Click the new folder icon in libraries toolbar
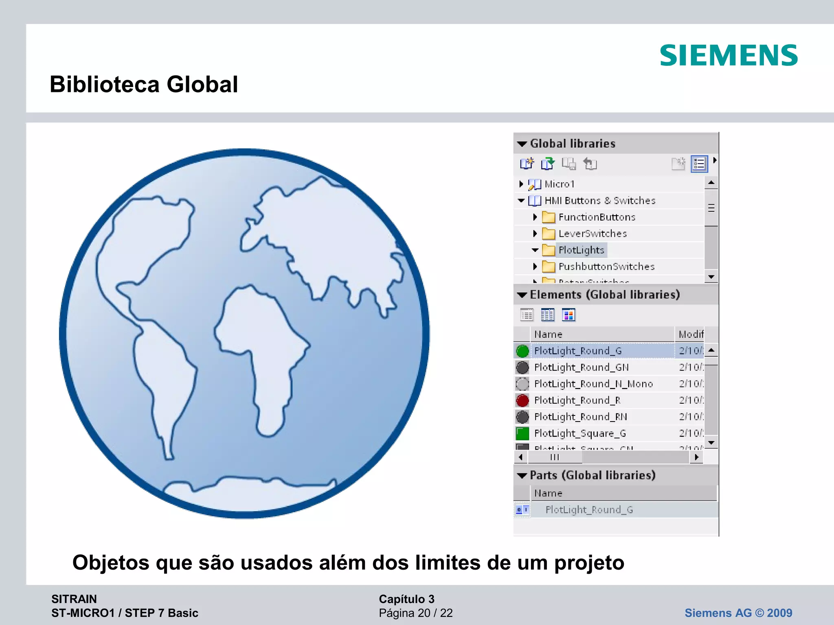 (678, 164)
